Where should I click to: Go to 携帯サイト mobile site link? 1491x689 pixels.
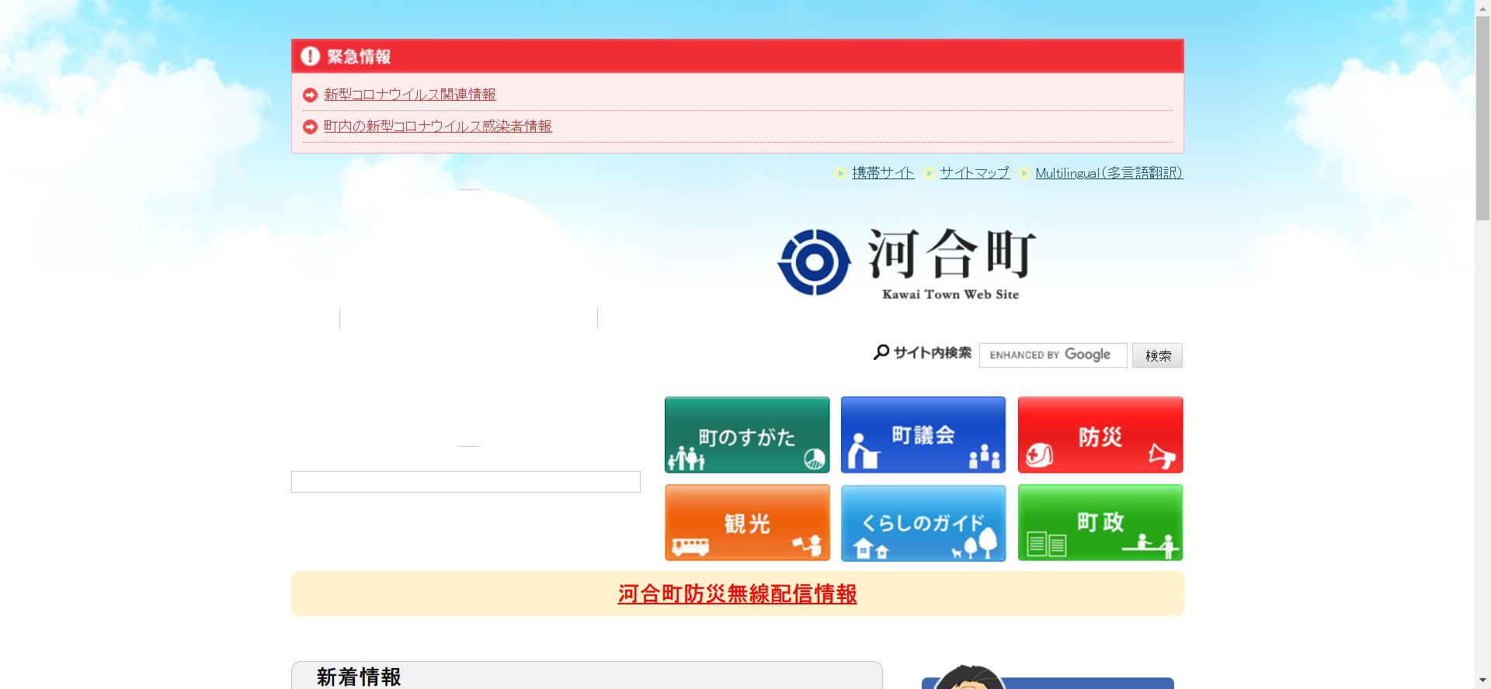[x=883, y=173]
